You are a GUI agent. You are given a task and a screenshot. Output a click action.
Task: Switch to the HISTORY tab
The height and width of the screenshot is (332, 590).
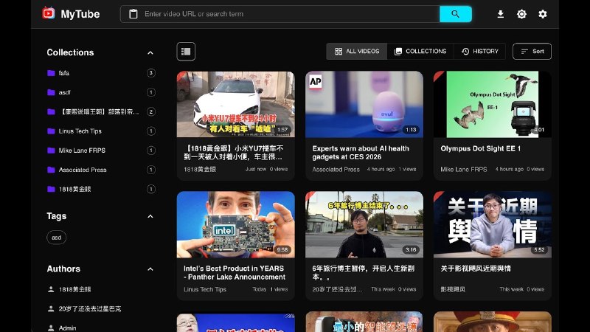480,51
